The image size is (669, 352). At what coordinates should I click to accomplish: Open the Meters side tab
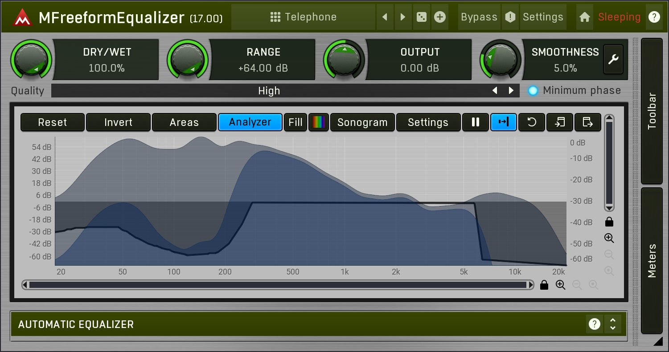point(652,260)
